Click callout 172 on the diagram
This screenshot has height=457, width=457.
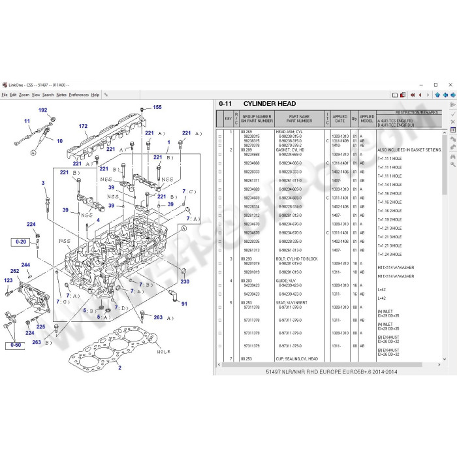[x=83, y=126]
